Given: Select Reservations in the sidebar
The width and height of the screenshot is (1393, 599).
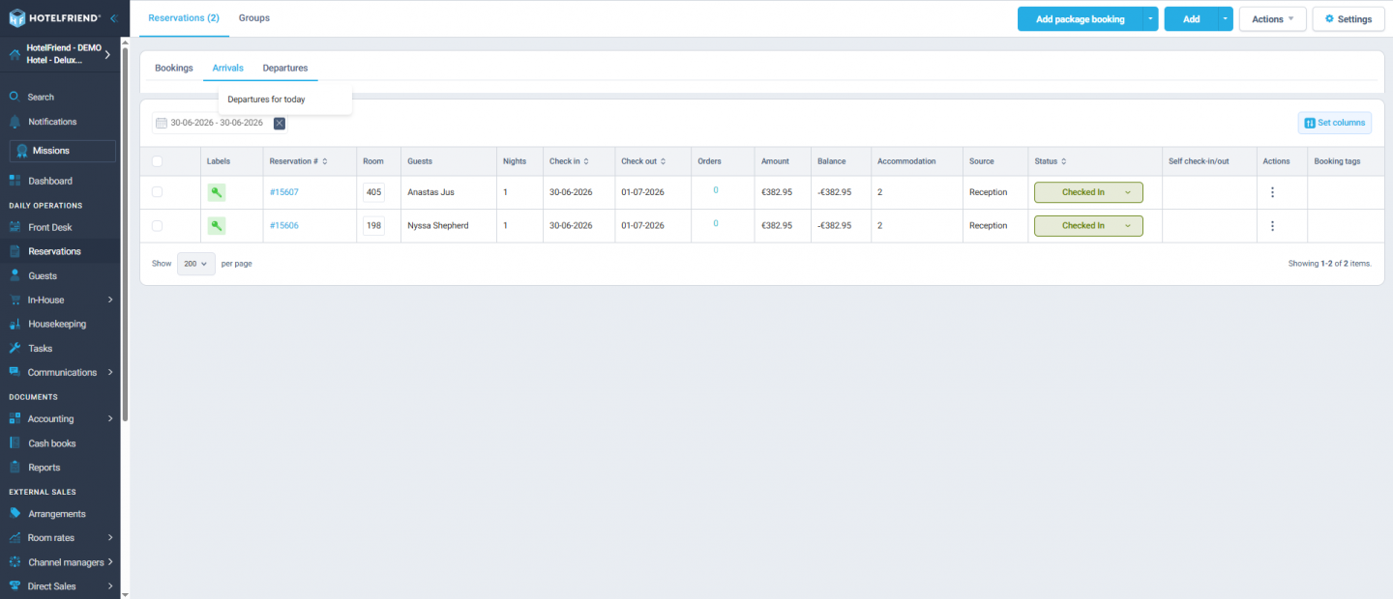Looking at the screenshot, I should tap(54, 251).
